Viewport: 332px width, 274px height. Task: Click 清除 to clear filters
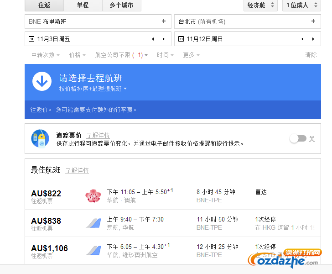click(311, 55)
